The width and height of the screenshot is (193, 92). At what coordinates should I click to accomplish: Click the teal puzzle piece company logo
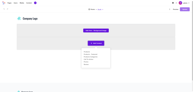pos(19,19)
